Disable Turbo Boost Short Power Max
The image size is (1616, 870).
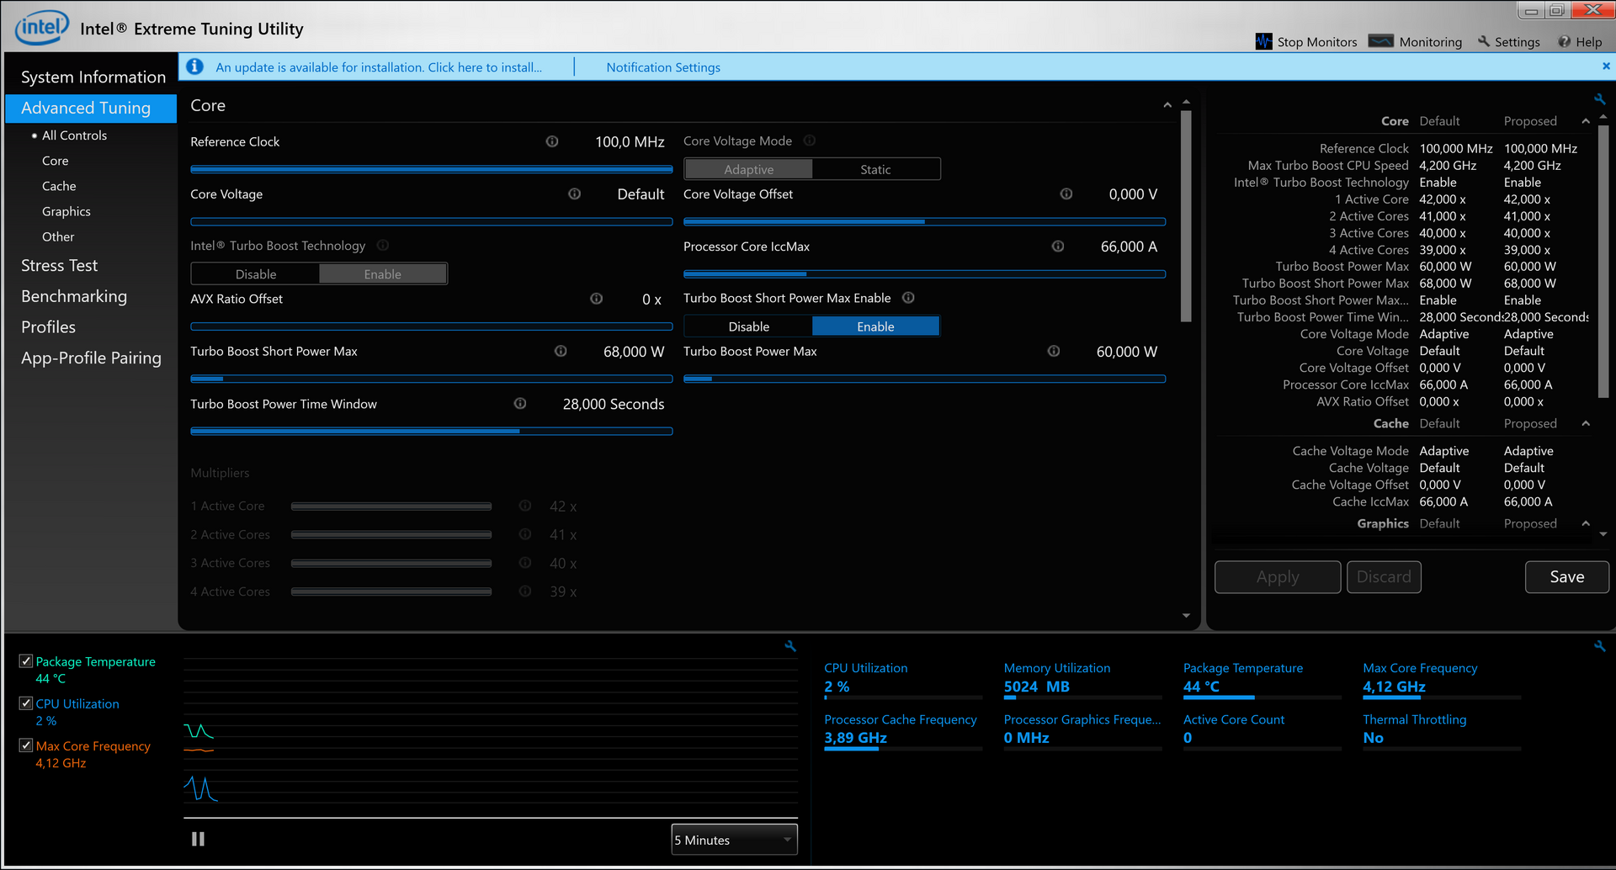[749, 326]
